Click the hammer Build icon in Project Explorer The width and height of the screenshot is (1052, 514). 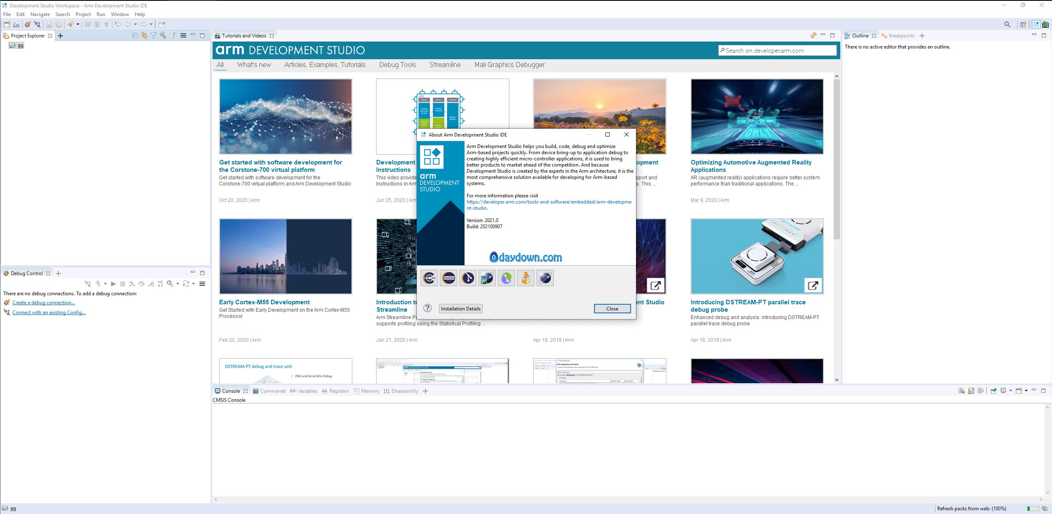(x=163, y=36)
